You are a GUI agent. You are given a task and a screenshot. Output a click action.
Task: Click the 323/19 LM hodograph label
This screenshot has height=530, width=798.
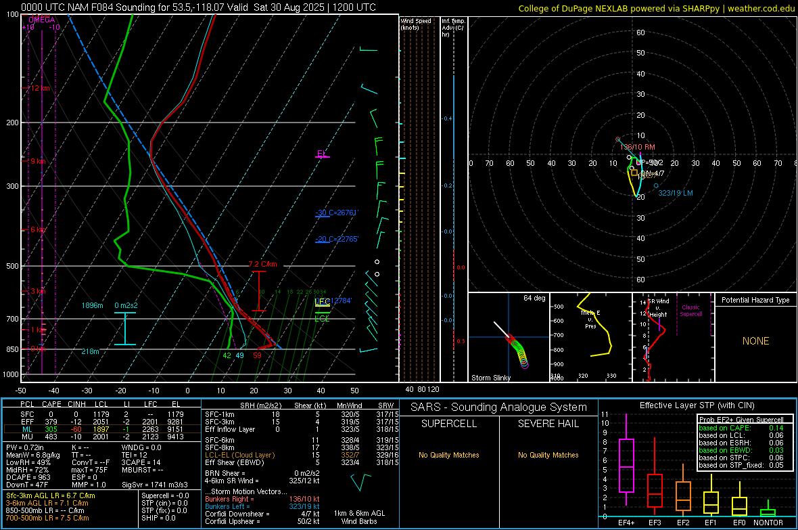coord(676,193)
